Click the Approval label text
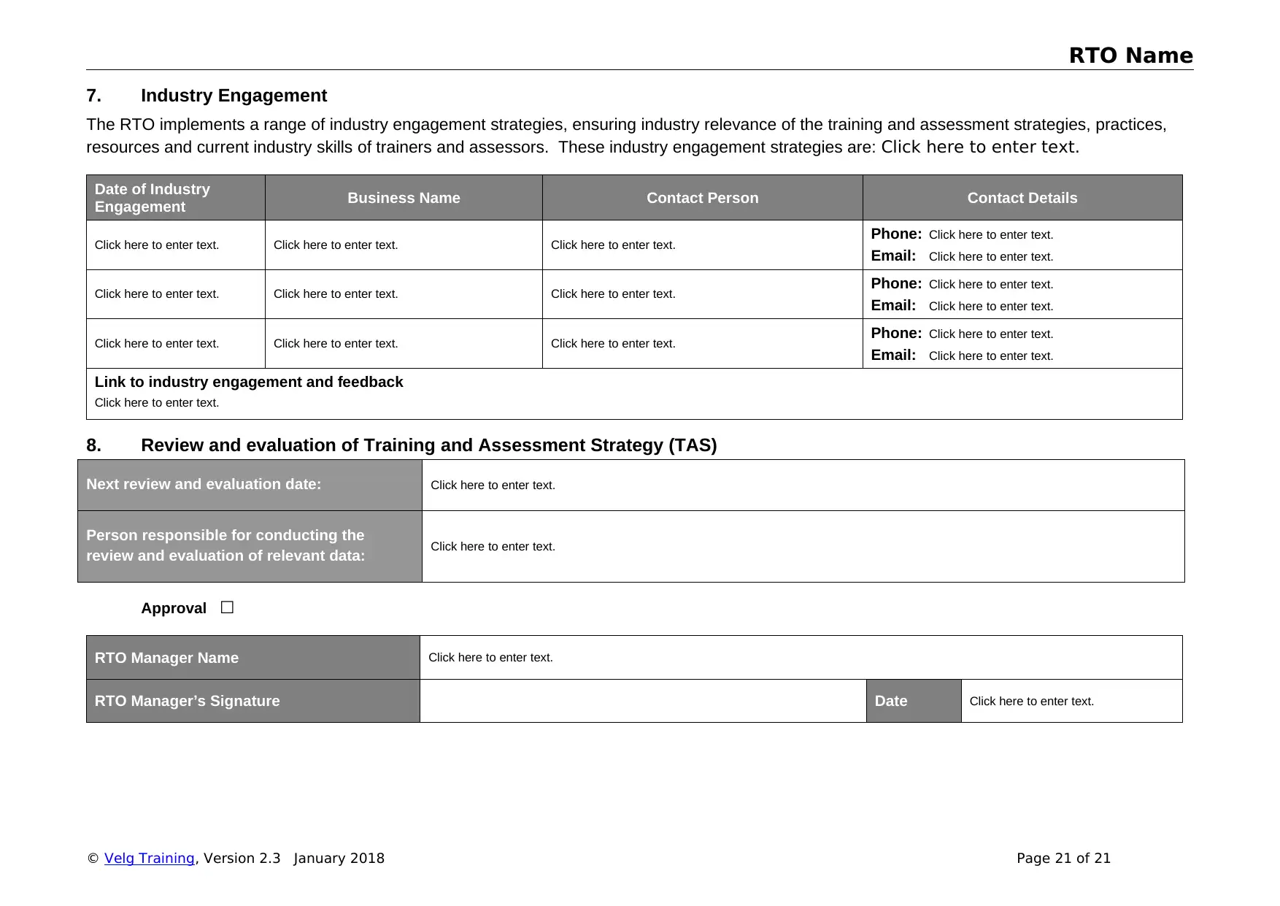1280x906 pixels. [x=174, y=608]
